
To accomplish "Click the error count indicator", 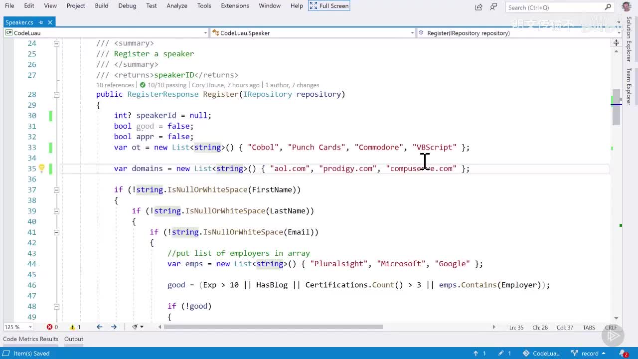I will 52,327.
